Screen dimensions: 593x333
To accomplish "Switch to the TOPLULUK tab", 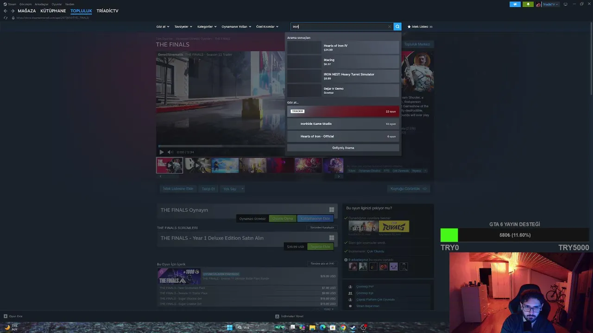I will click(x=81, y=11).
